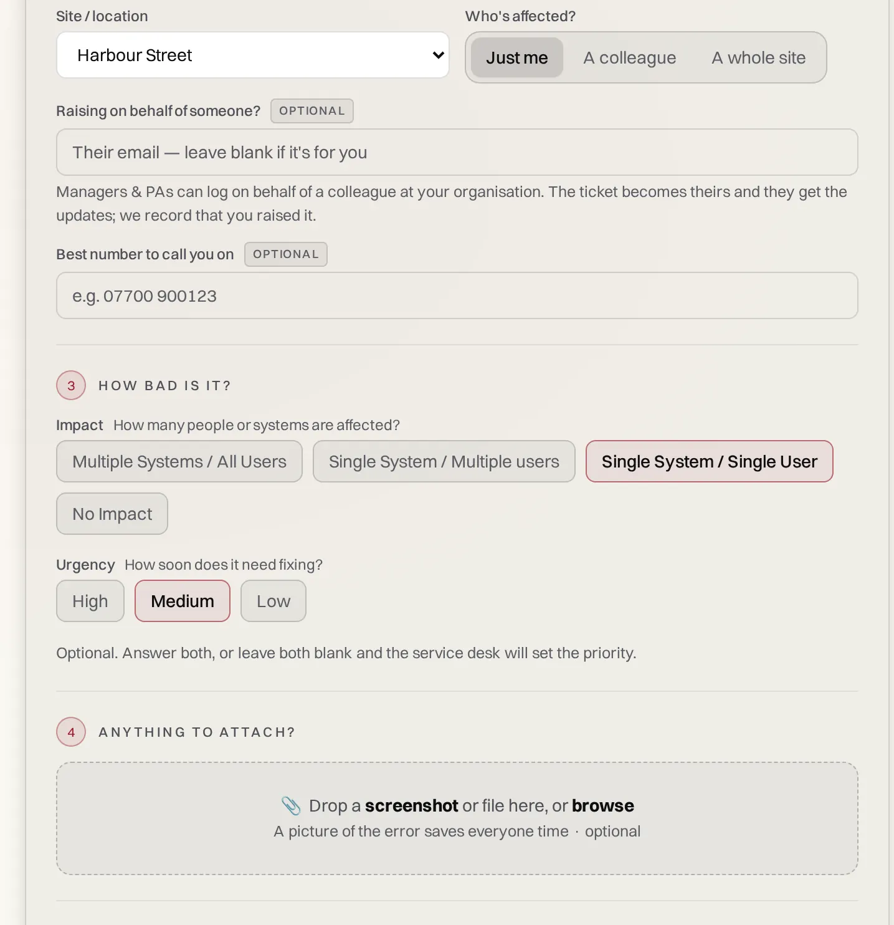Image resolution: width=894 pixels, height=925 pixels.
Task: Open the Site / location dropdown arrow
Action: pyautogui.click(x=438, y=55)
